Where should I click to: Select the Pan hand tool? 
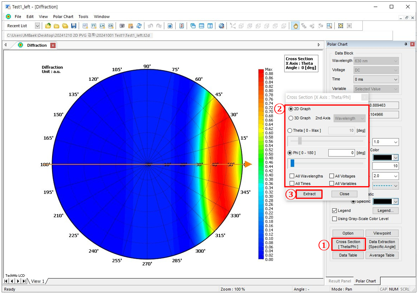(x=295, y=26)
